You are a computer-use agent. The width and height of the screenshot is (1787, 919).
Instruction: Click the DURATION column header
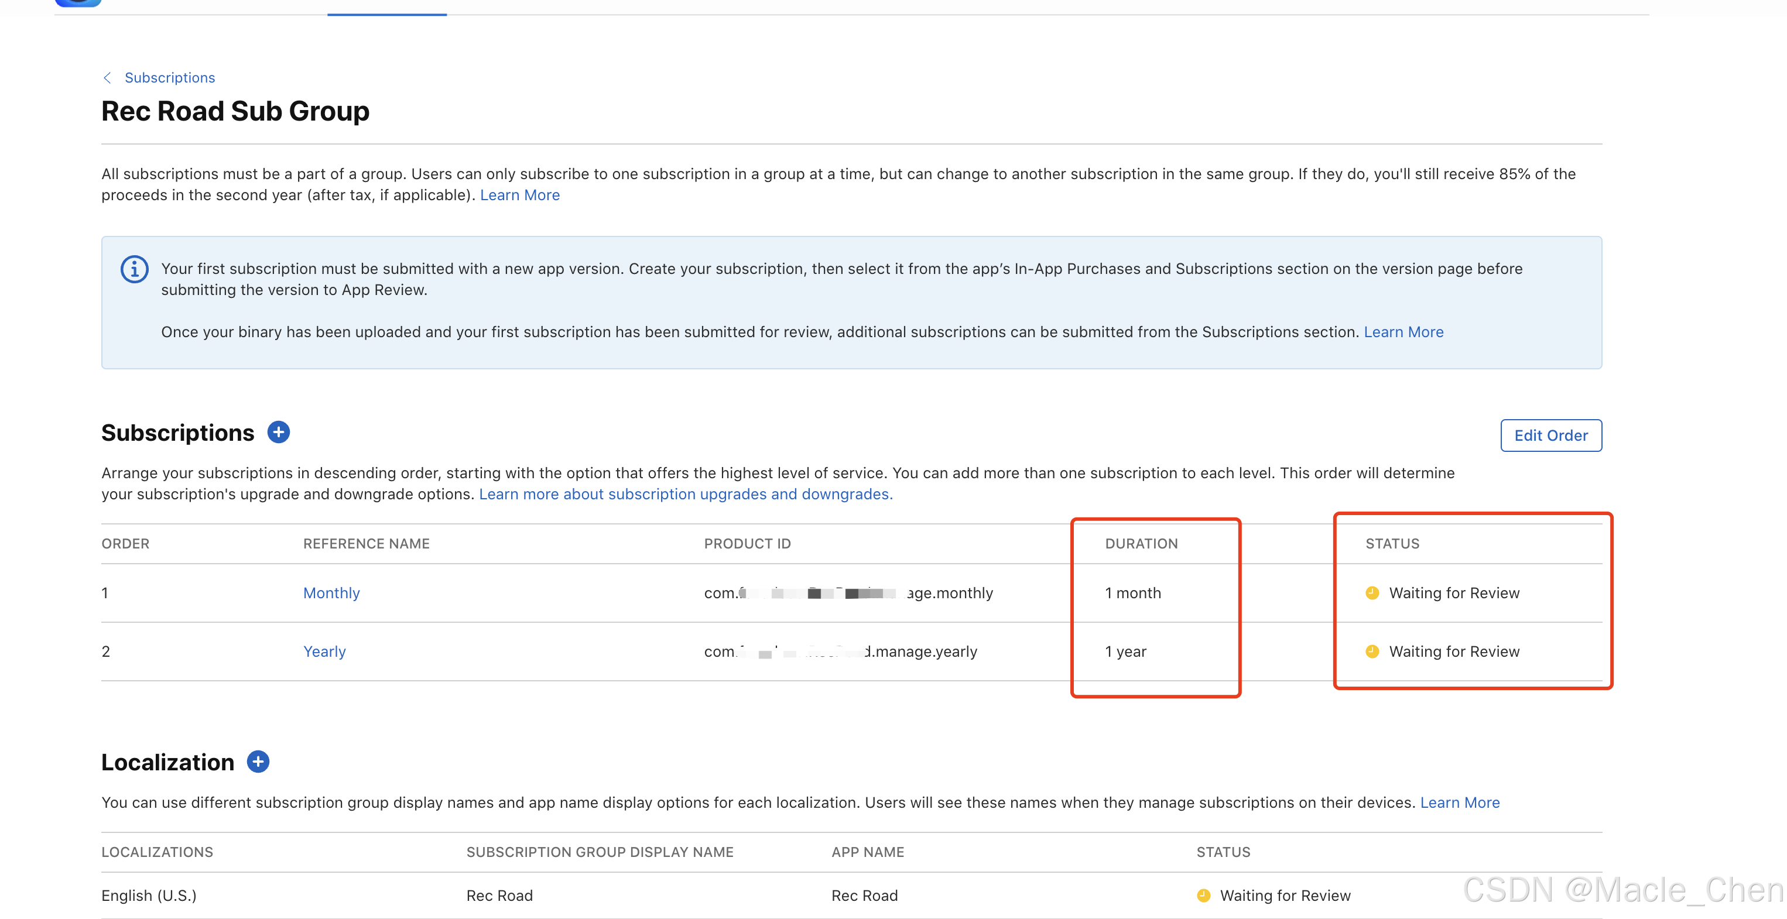coord(1141,544)
